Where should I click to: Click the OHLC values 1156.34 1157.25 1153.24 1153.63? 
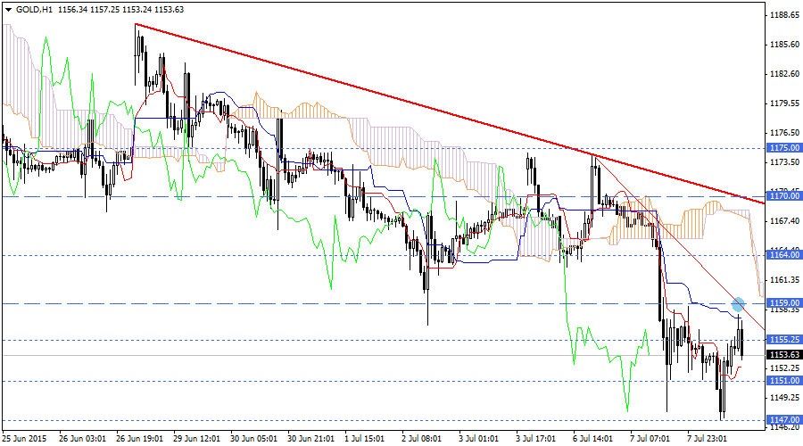pos(120,10)
